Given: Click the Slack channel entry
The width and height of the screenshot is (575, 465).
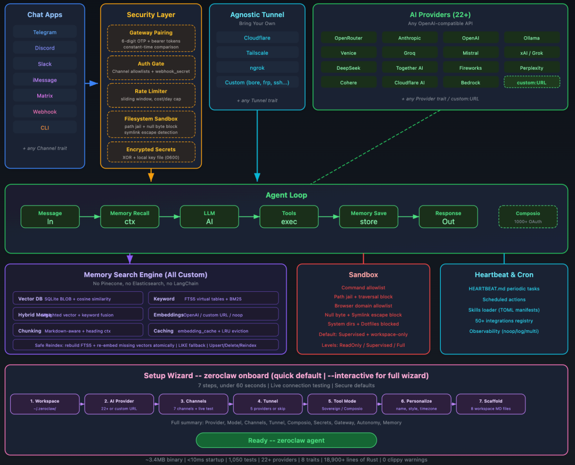Looking at the screenshot, I should pyautogui.click(x=45, y=64).
